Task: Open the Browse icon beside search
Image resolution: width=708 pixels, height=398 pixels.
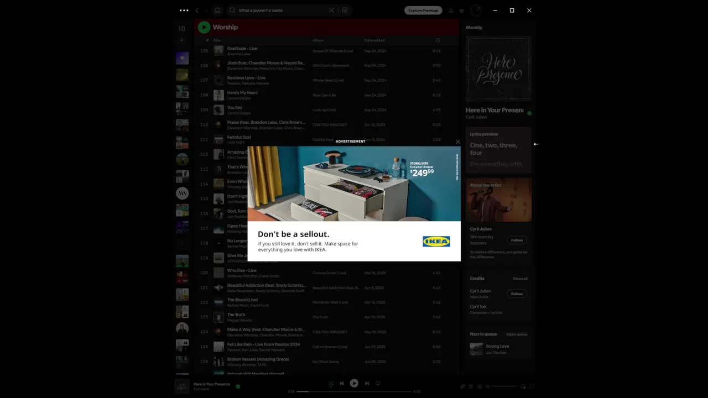Action: tap(345, 11)
